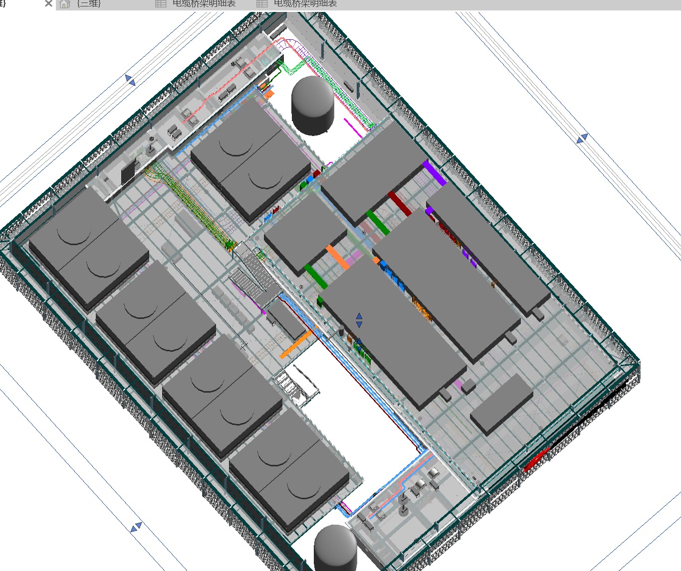Viewport: 681px width, 571px height.
Task: Click the lower arrow grip pair beside the green cabinets
Action: [358, 342]
